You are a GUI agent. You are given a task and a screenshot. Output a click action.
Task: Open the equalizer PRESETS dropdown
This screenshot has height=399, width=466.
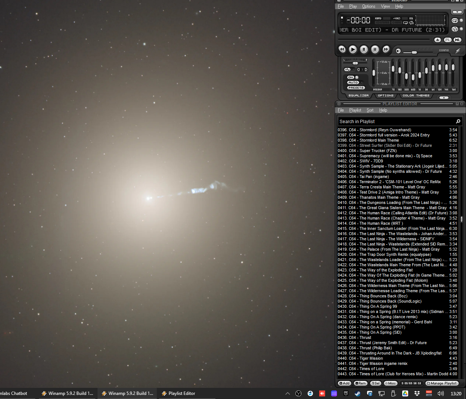(356, 88)
